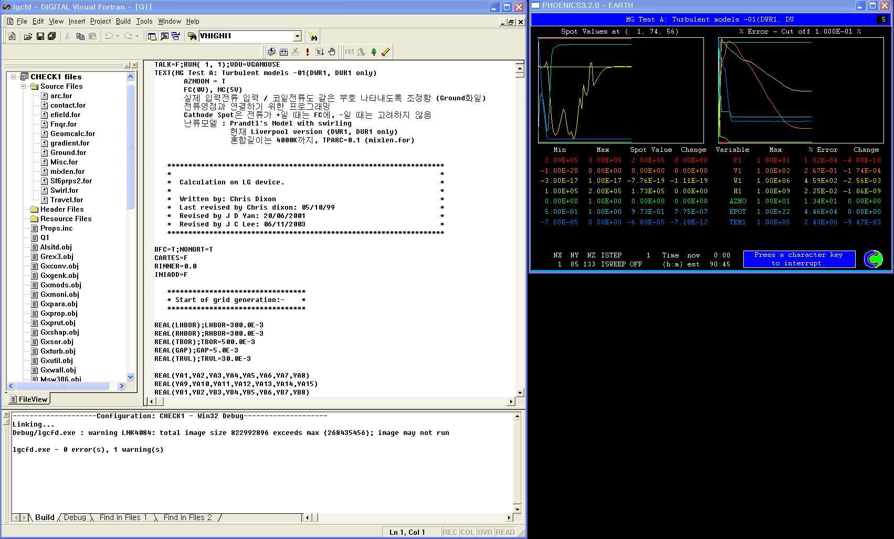Image resolution: width=894 pixels, height=539 pixels.
Task: Toggle the Output pane toolbar icon
Action: pos(164,36)
